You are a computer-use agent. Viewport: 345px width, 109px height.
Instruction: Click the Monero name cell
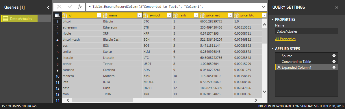(x=122, y=76)
